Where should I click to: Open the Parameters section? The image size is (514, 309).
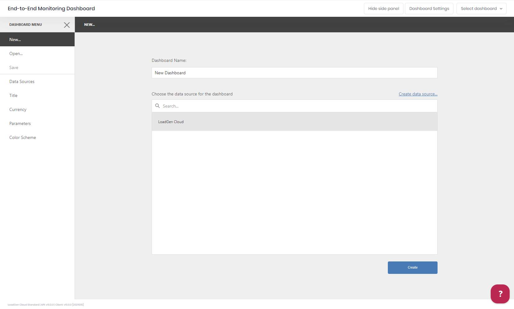pyautogui.click(x=20, y=123)
